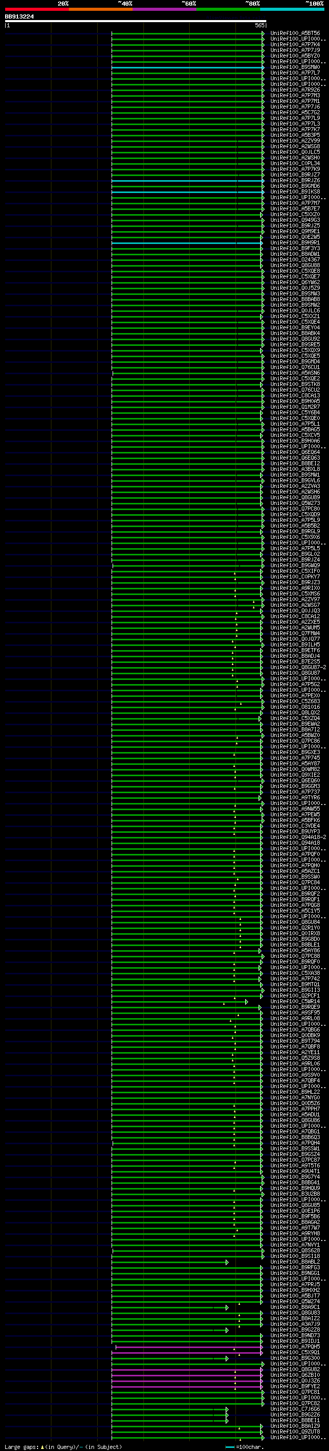Click the purple ~60% identity legend segment
This screenshot has height=1451, width=329.
pyautogui.click(x=165, y=9)
